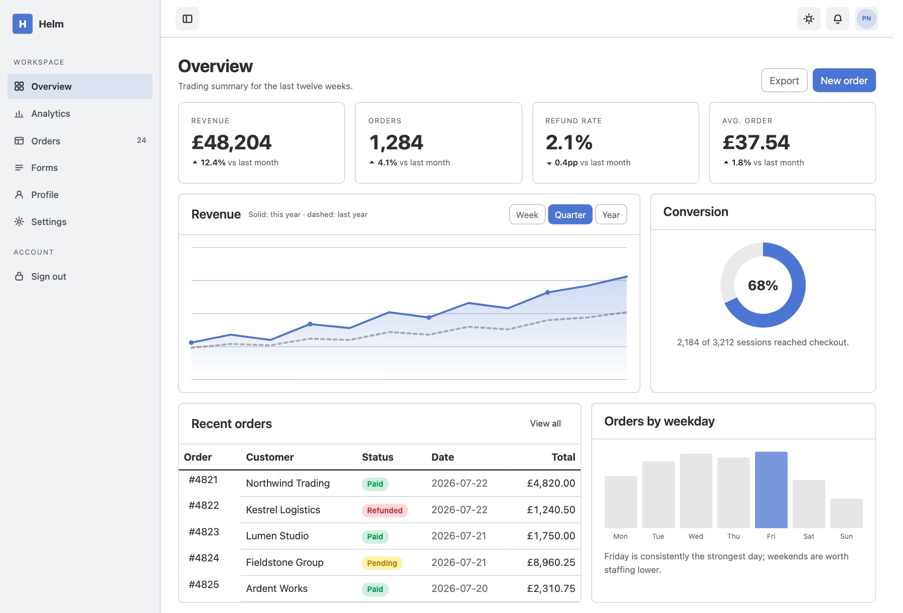Select the Quarter range button

[570, 215]
